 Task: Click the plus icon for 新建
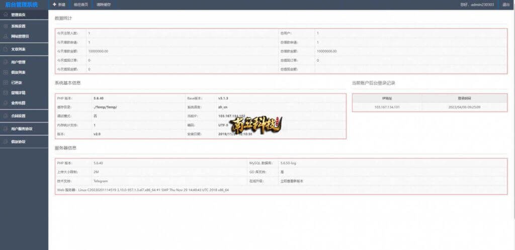54,5
